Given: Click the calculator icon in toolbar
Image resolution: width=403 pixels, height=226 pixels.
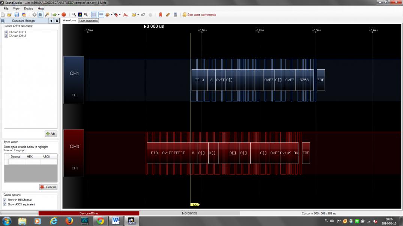Looking at the screenshot, I should 175,15.
